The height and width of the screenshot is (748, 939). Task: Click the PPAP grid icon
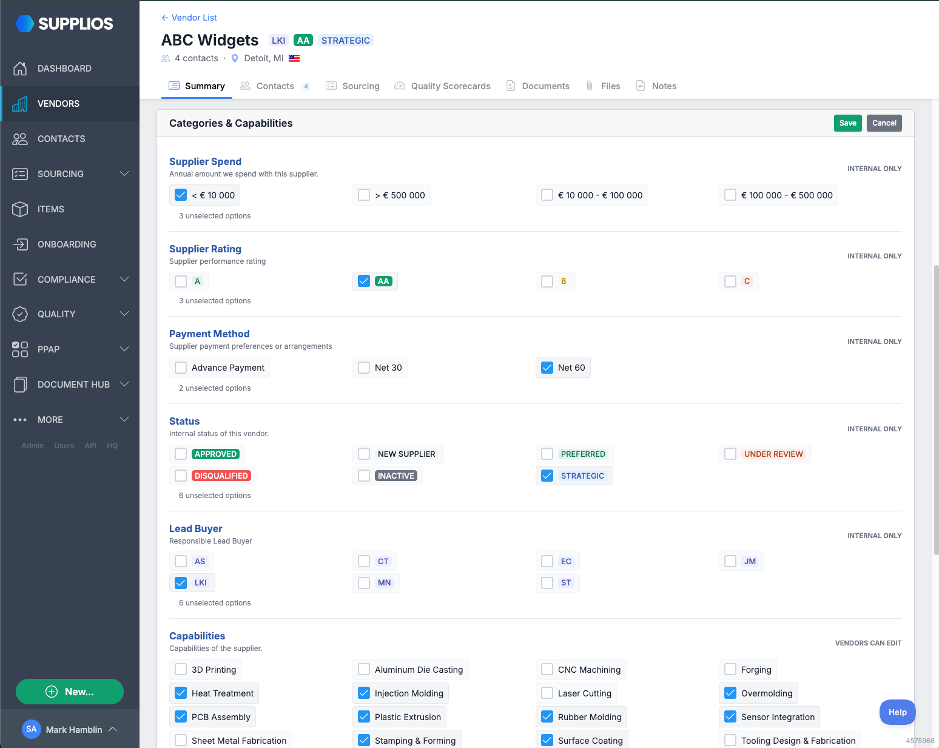20,349
